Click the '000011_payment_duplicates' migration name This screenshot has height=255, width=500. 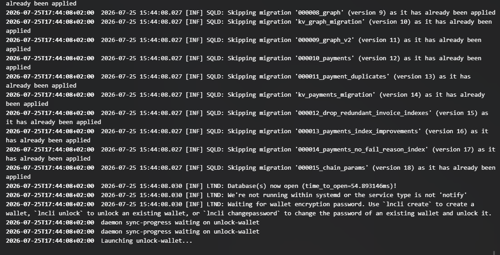click(x=342, y=77)
